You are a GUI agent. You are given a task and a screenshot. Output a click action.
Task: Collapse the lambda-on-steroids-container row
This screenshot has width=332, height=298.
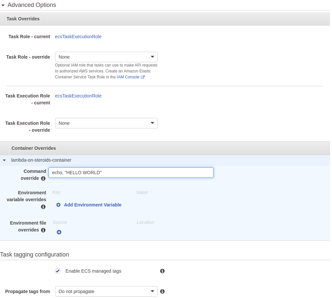[x=4, y=160]
